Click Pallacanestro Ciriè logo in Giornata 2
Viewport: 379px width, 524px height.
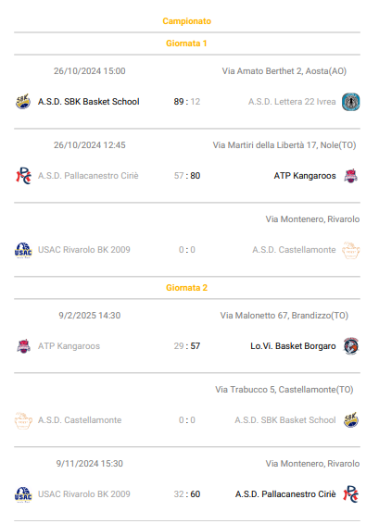click(351, 494)
